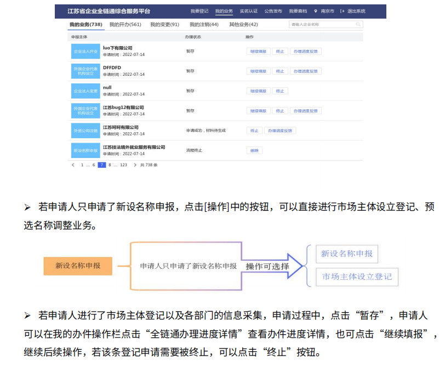Click the 企业法人开业 tag on the luo下有限公司 row
445x366 pixels.
pyautogui.click(x=85, y=52)
